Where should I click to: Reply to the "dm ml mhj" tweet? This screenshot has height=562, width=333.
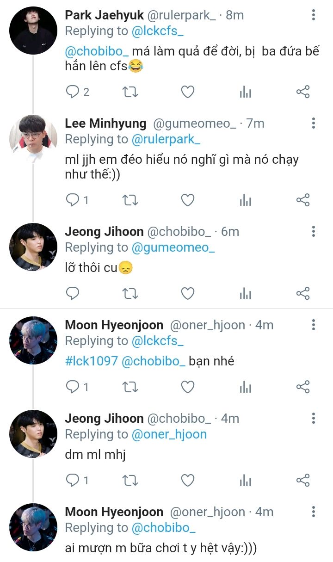coord(73,480)
